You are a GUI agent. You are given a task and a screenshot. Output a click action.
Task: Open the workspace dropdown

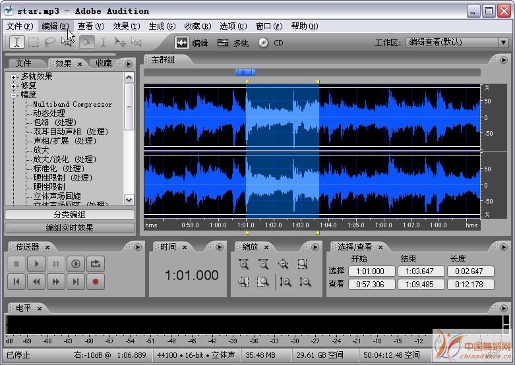click(502, 42)
